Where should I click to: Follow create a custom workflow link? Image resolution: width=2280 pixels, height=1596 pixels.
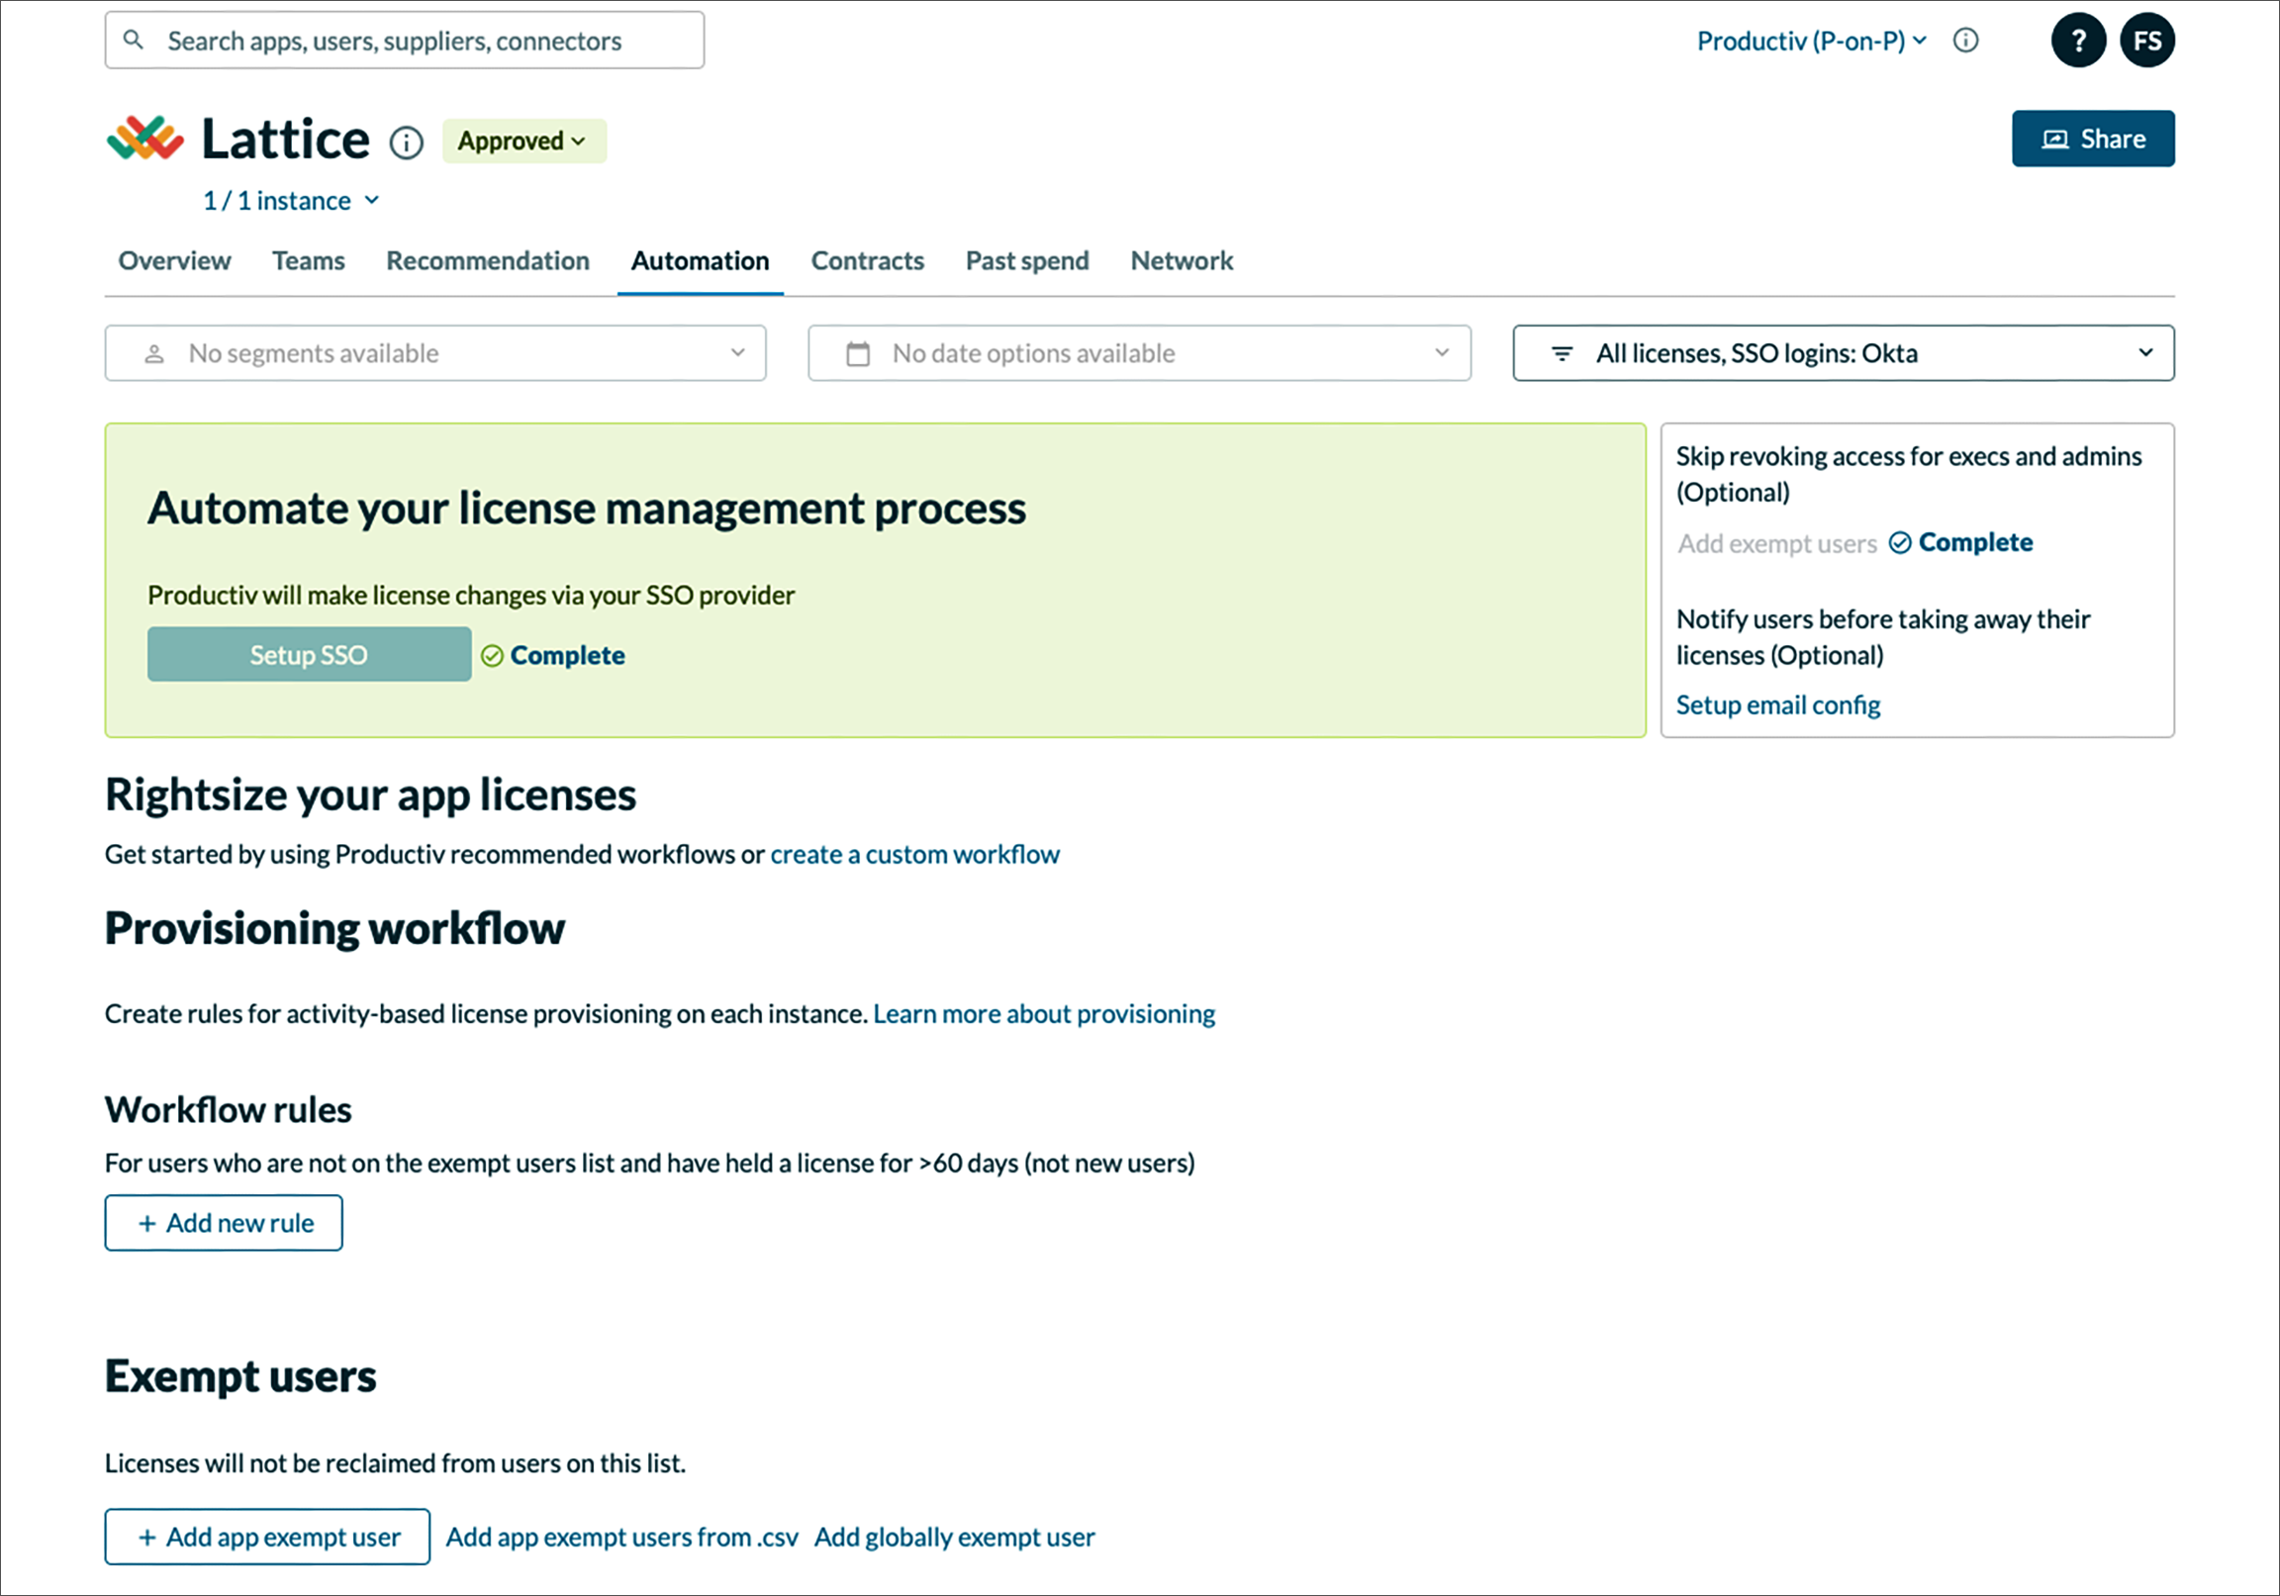[x=914, y=854]
